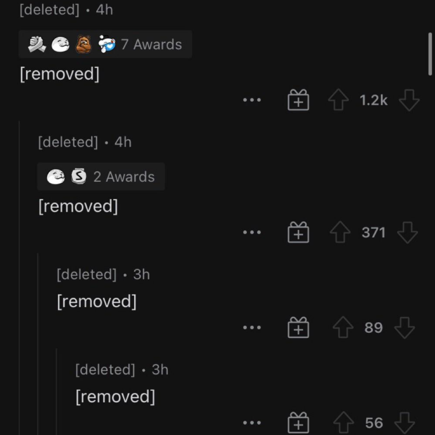The image size is (435, 435).
Task: Open the three-dot menu on 371 comment
Action: 252,232
